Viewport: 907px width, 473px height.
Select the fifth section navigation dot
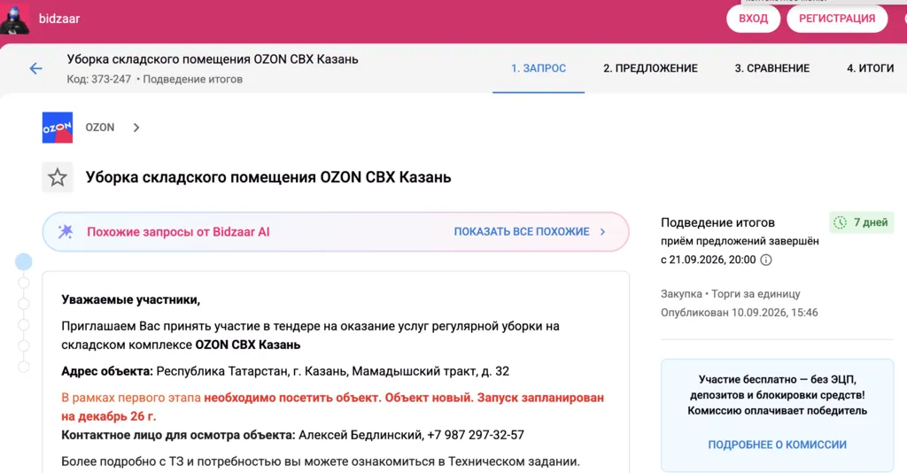click(24, 345)
